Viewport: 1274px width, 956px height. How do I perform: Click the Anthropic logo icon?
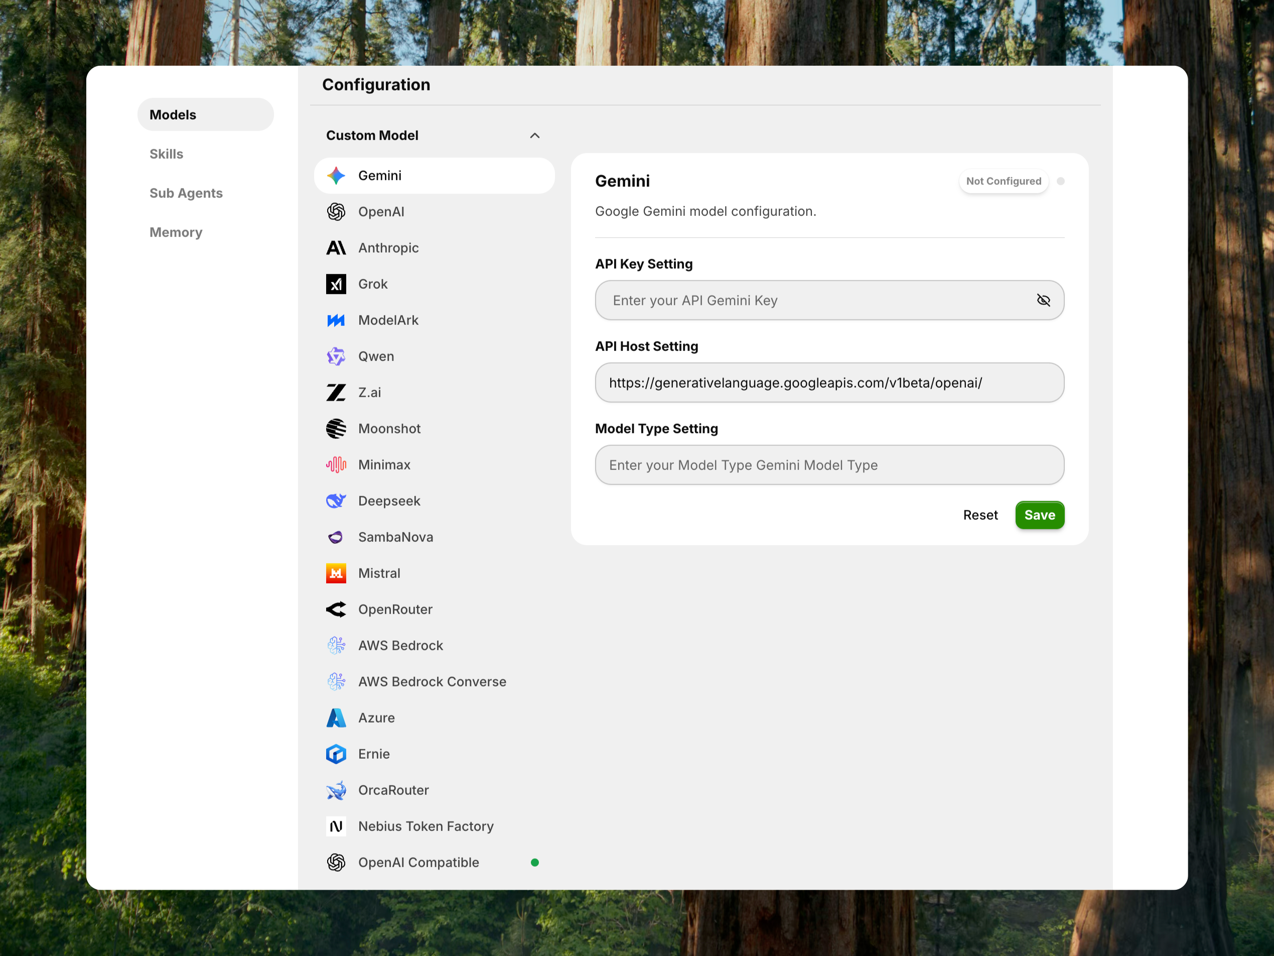click(x=336, y=248)
